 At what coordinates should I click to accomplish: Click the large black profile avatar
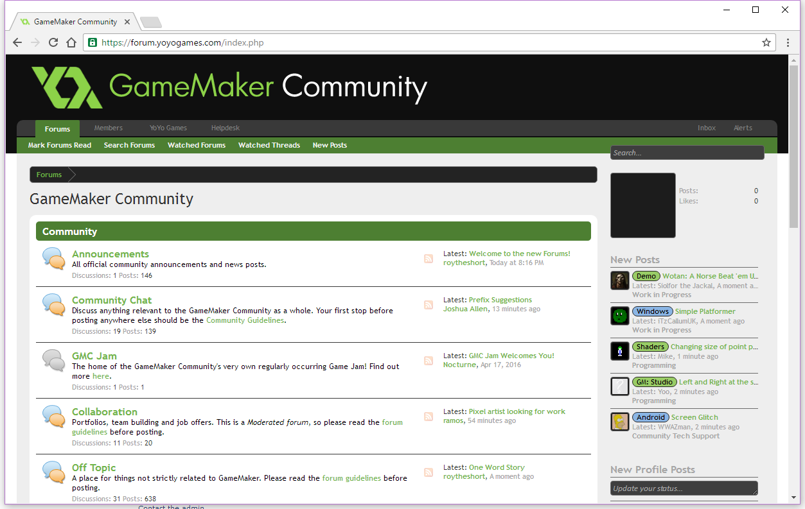click(643, 205)
